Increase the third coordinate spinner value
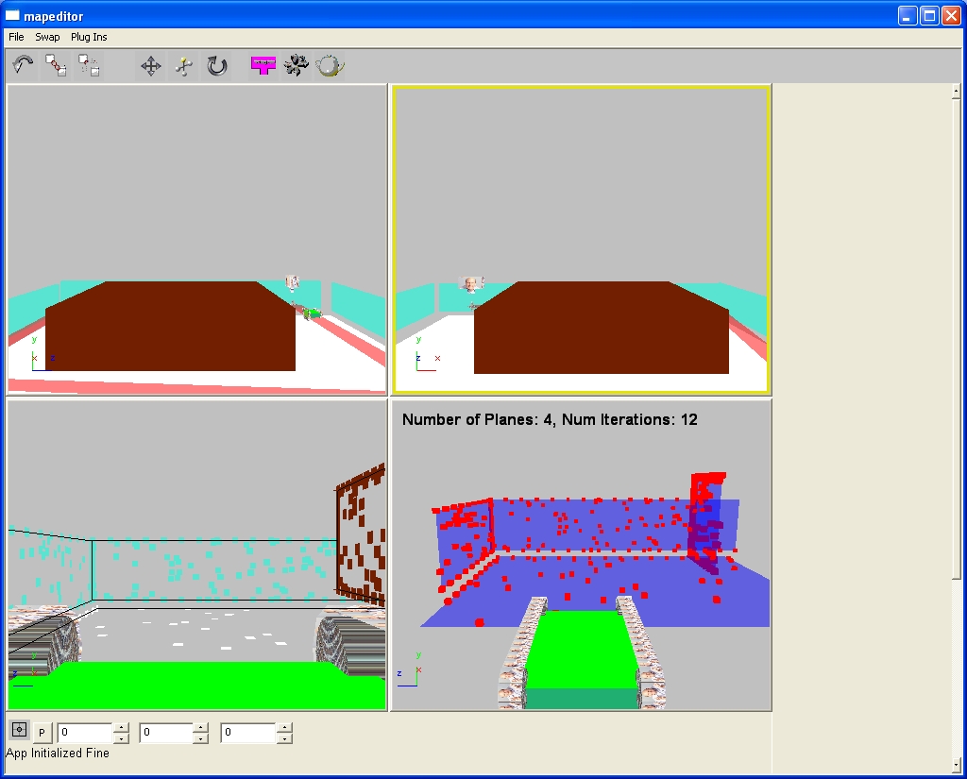Viewport: 967px width, 779px height. coord(284,727)
